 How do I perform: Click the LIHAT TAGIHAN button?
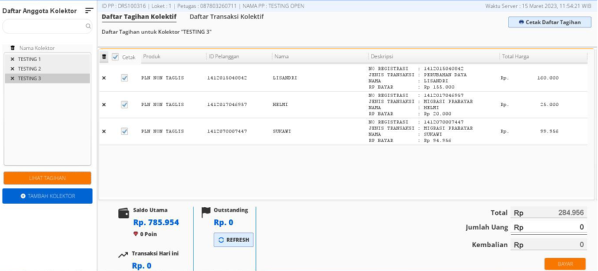(x=47, y=178)
